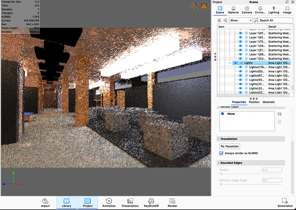
Task: Click part icon of Layer 1(4F row
Action: 246,33
